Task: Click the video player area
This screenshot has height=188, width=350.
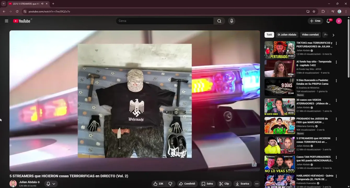Action: (135, 101)
